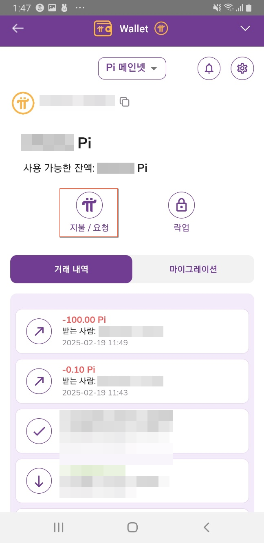Image resolution: width=264 pixels, height=543 pixels.
Task: Tap the Android recent apps button
Action: tap(59, 527)
